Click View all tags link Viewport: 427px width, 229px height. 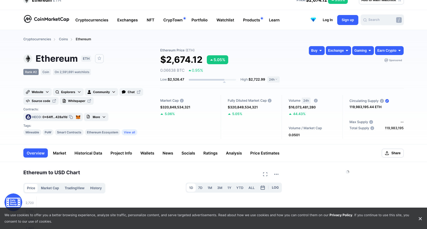pos(130,132)
